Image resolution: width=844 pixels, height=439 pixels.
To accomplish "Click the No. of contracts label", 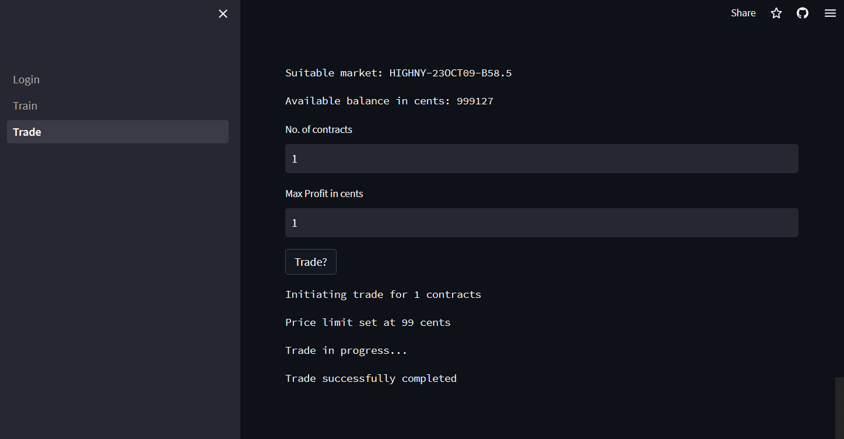I will point(319,129).
